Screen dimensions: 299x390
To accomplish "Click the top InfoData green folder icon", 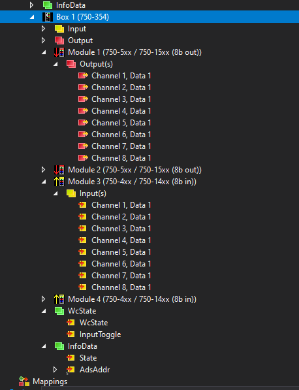I will [47, 5].
